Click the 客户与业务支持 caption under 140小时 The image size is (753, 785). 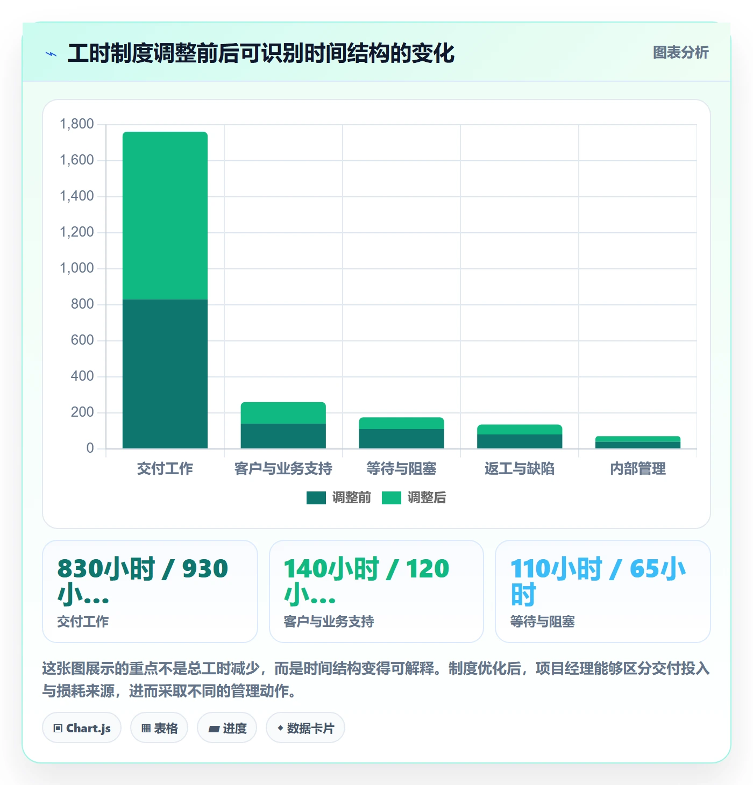[x=329, y=622]
